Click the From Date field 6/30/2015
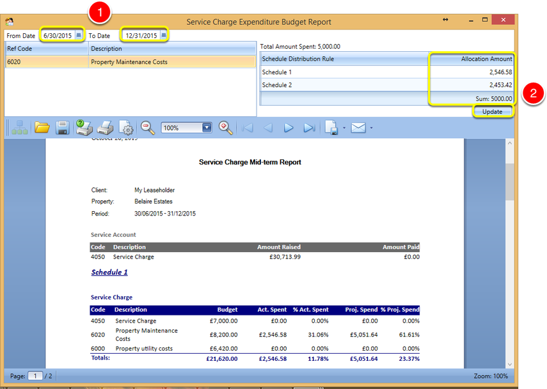547x389 pixels. pyautogui.click(x=58, y=36)
